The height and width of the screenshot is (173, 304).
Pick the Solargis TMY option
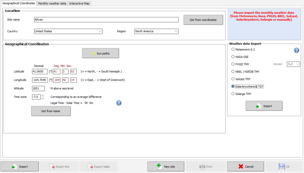(233, 94)
